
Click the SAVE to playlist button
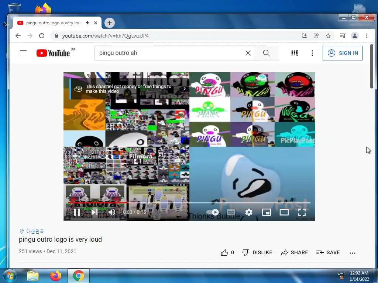tap(328, 252)
